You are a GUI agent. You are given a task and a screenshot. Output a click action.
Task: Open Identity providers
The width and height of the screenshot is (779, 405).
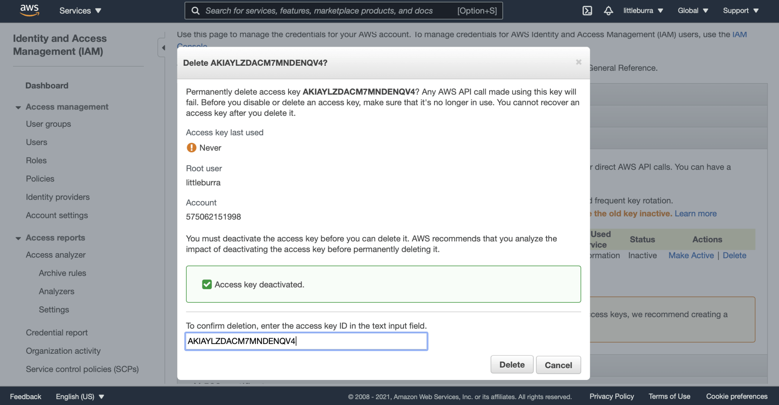(x=58, y=197)
